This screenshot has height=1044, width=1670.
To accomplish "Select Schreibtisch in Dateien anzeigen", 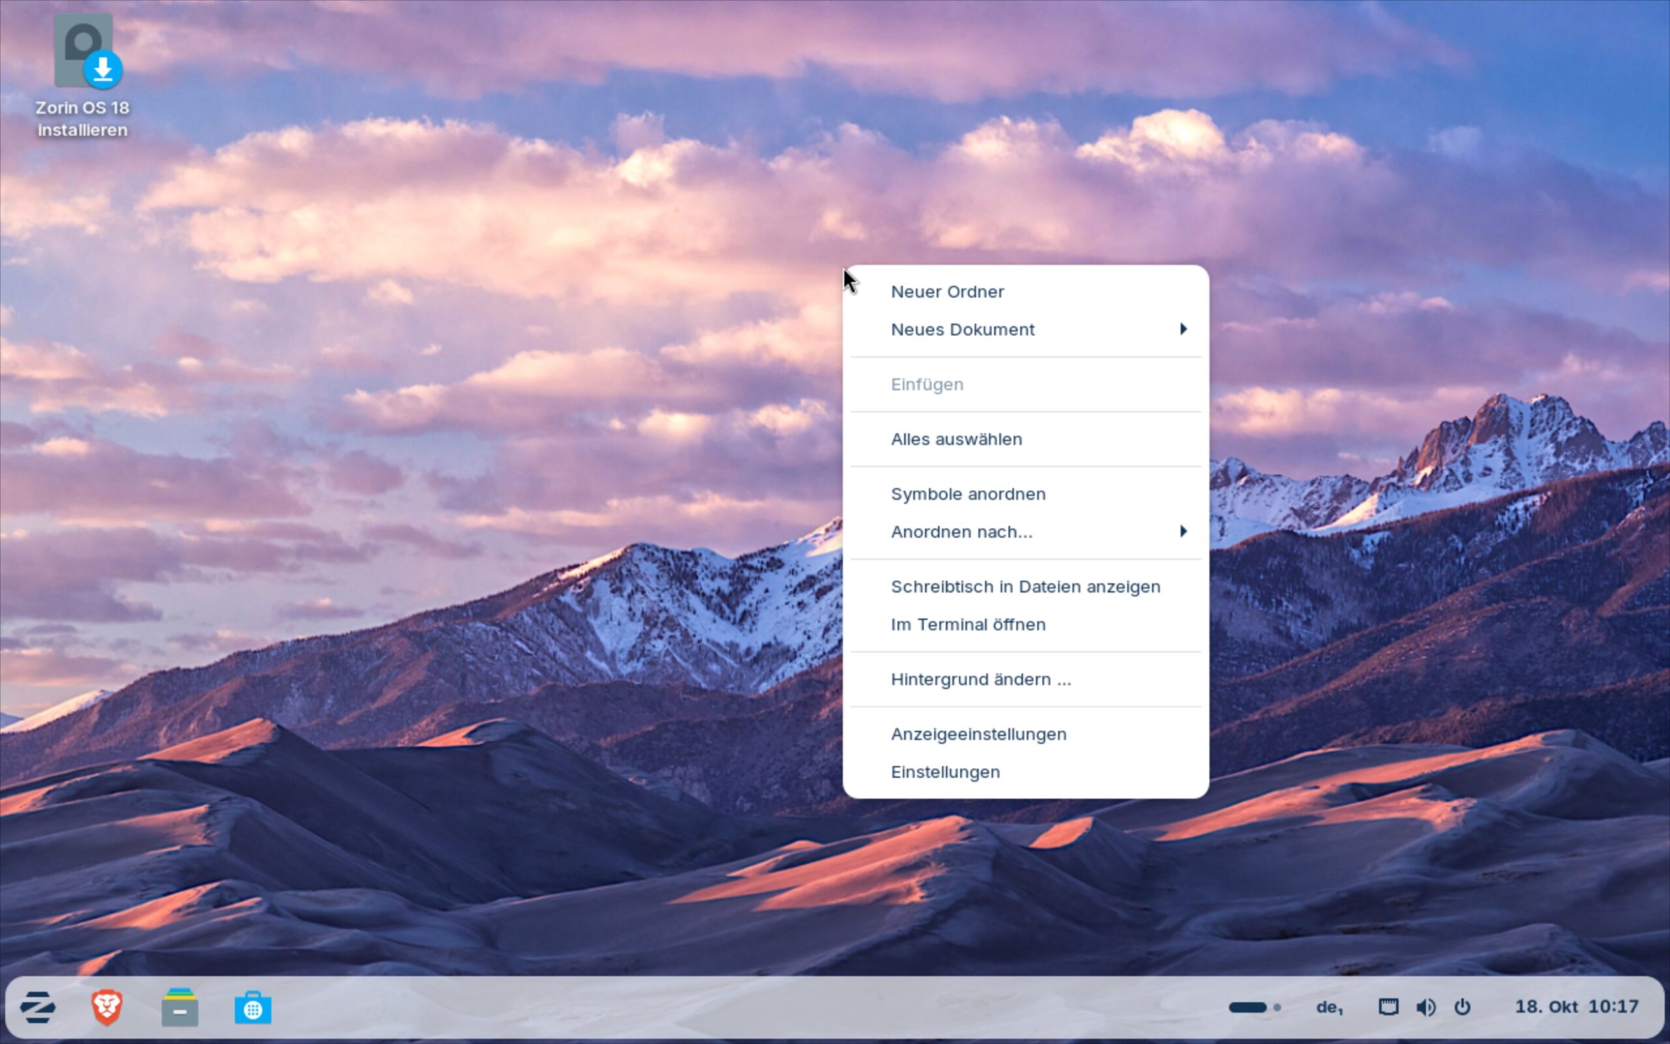I will [x=1025, y=586].
